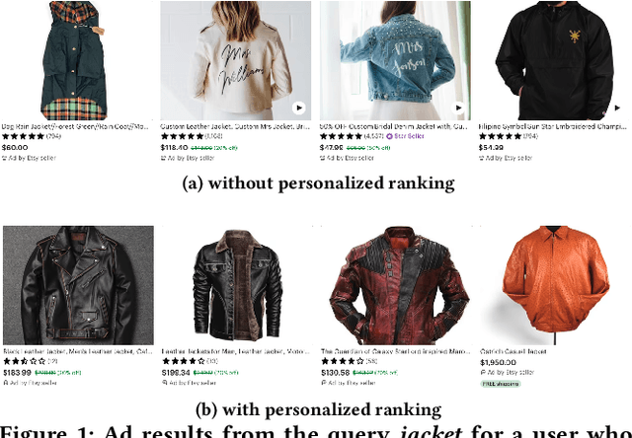Click the purple Star Seller badge icon
Image resolution: width=632 pixels, height=438 pixels.
tap(389, 136)
